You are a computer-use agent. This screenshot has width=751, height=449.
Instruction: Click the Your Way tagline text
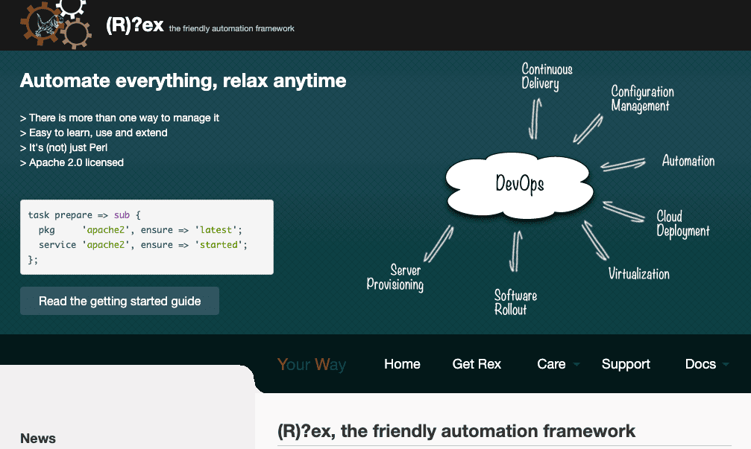click(312, 364)
